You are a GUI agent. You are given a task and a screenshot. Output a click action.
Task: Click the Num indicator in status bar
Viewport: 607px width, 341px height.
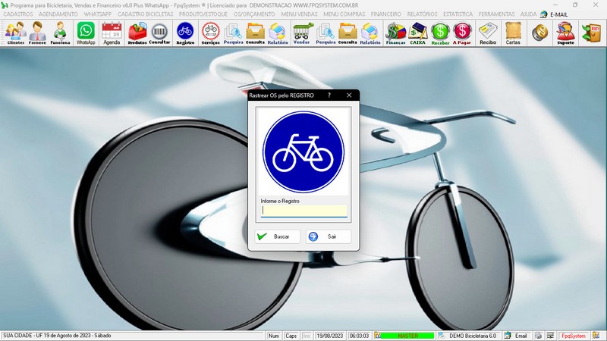[274, 336]
